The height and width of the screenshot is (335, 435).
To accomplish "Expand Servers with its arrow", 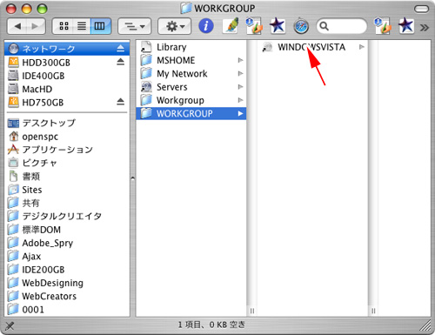I will click(x=240, y=87).
